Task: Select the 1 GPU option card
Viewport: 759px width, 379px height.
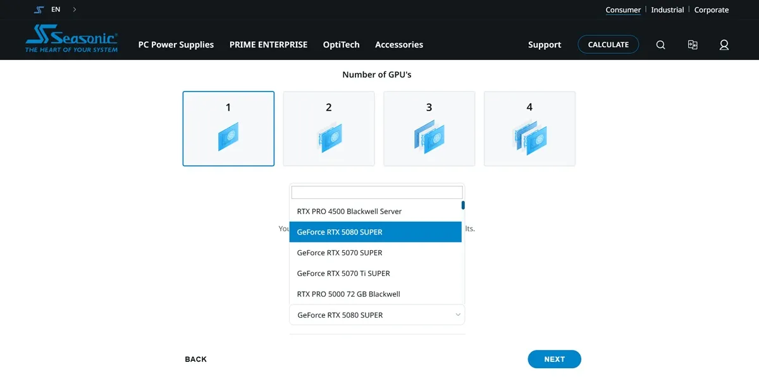Action: [x=228, y=129]
